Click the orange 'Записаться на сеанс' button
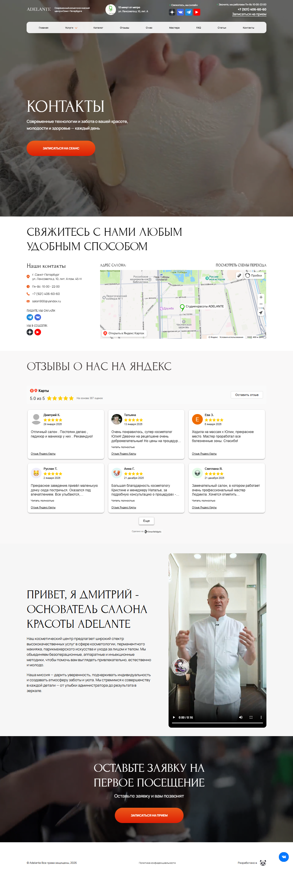 coord(61,148)
